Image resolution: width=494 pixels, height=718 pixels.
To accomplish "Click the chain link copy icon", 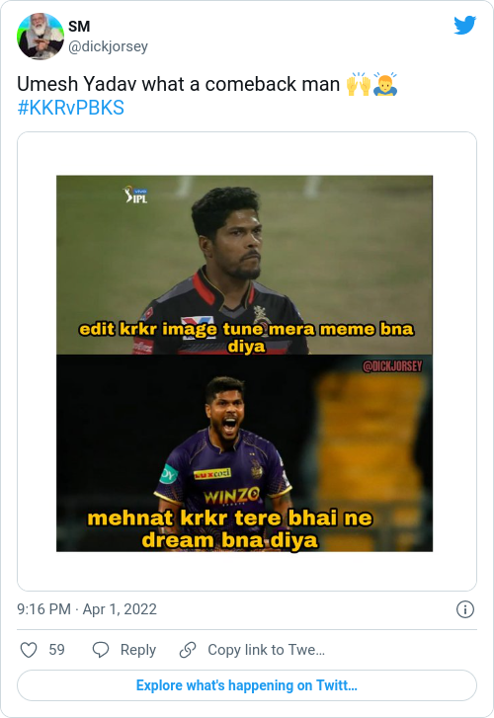I will click(x=188, y=650).
